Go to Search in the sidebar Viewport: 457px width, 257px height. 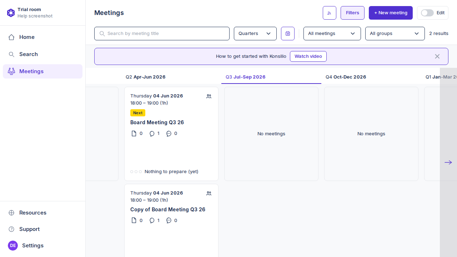click(x=42, y=54)
